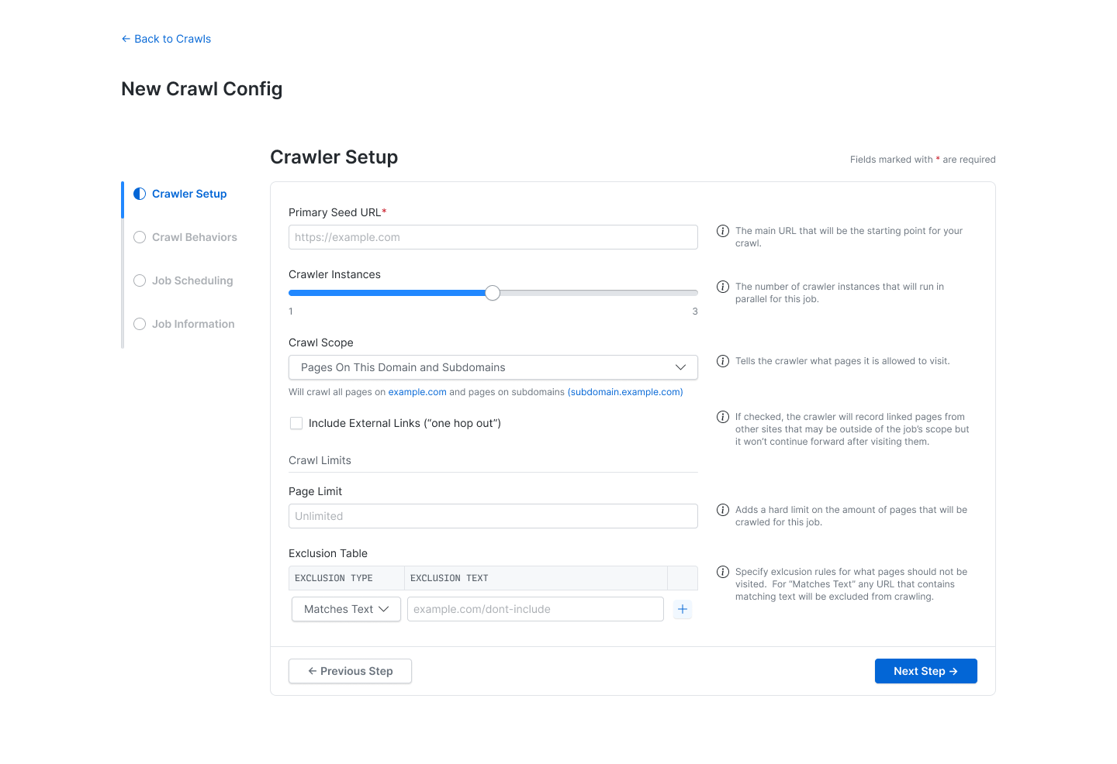1117x764 pixels.
Task: Click the half-filled Crawler Setup step indicator
Action: coord(140,194)
